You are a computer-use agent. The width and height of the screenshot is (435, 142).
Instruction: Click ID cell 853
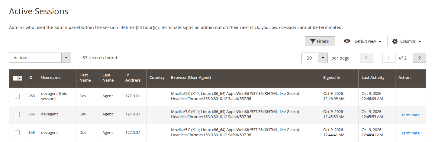pyautogui.click(x=31, y=132)
